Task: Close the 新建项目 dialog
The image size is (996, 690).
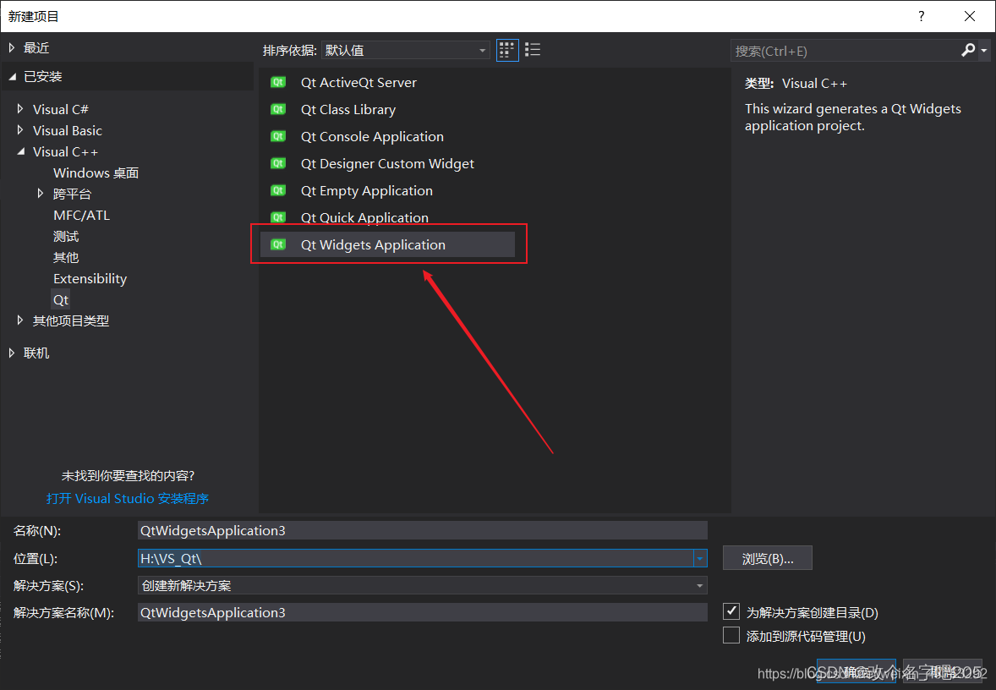Action: (969, 16)
